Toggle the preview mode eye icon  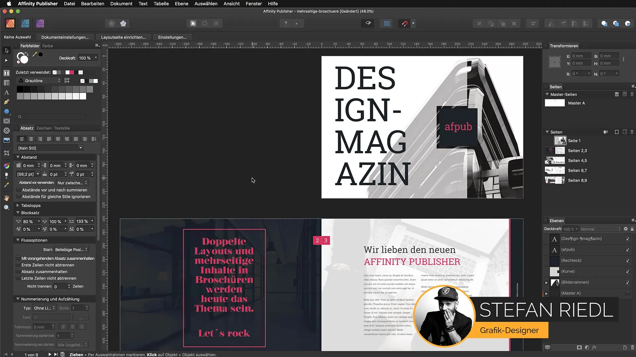[368, 23]
